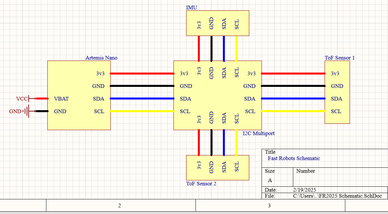Image resolution: width=388 pixels, height=214 pixels.
Task: Click the GND pin of ToF Sensor 1
Action: 337,86
